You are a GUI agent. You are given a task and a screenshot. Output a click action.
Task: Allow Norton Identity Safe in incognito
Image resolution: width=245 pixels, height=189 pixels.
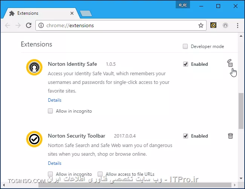pyautogui.click(x=50, y=111)
